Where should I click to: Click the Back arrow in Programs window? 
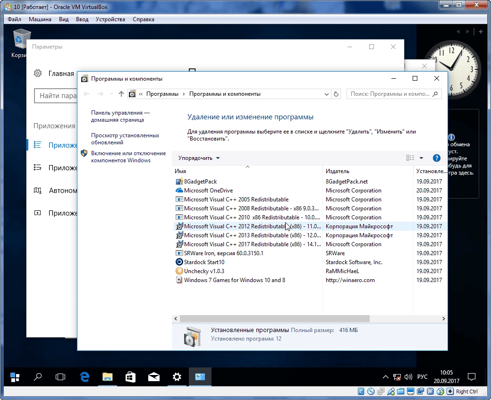coord(87,94)
